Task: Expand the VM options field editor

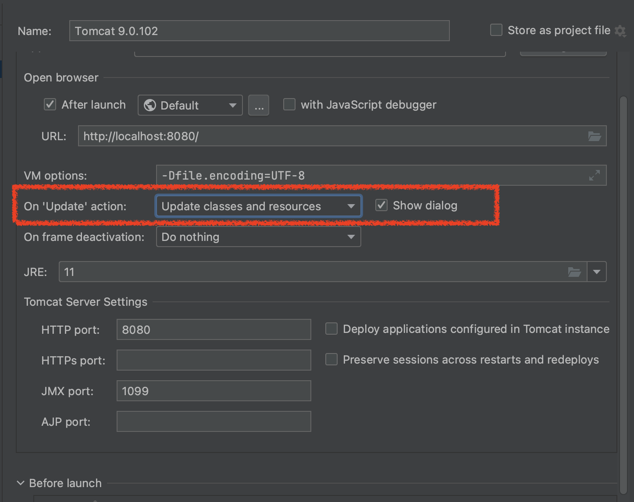Action: (594, 176)
